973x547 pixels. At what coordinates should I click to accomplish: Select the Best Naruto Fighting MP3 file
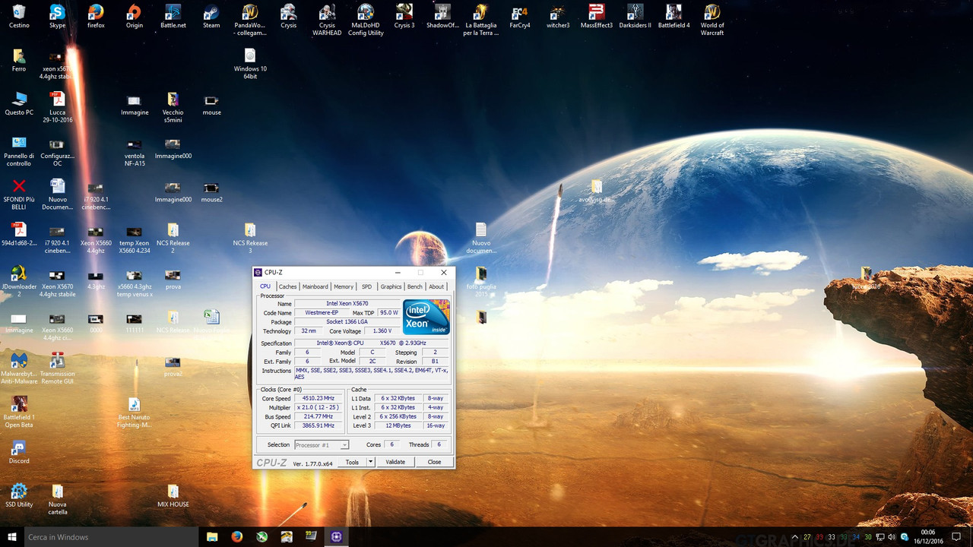(134, 412)
